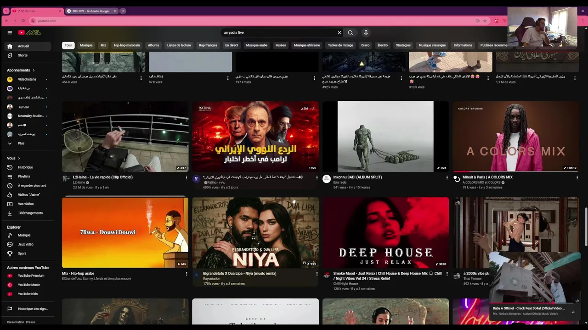Screen dimensions: 588x330
Task: Open YouTube Music link
Action: pyautogui.click(x=28, y=285)
